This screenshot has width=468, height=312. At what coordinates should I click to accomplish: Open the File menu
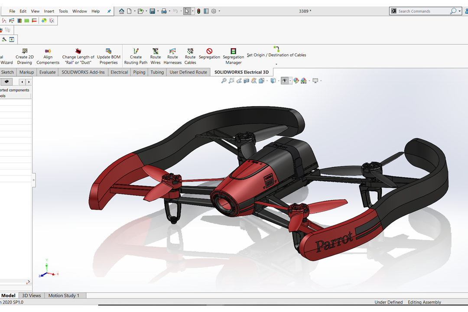point(12,11)
